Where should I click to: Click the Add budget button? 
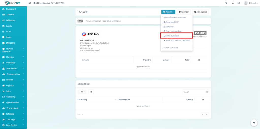click(200, 12)
